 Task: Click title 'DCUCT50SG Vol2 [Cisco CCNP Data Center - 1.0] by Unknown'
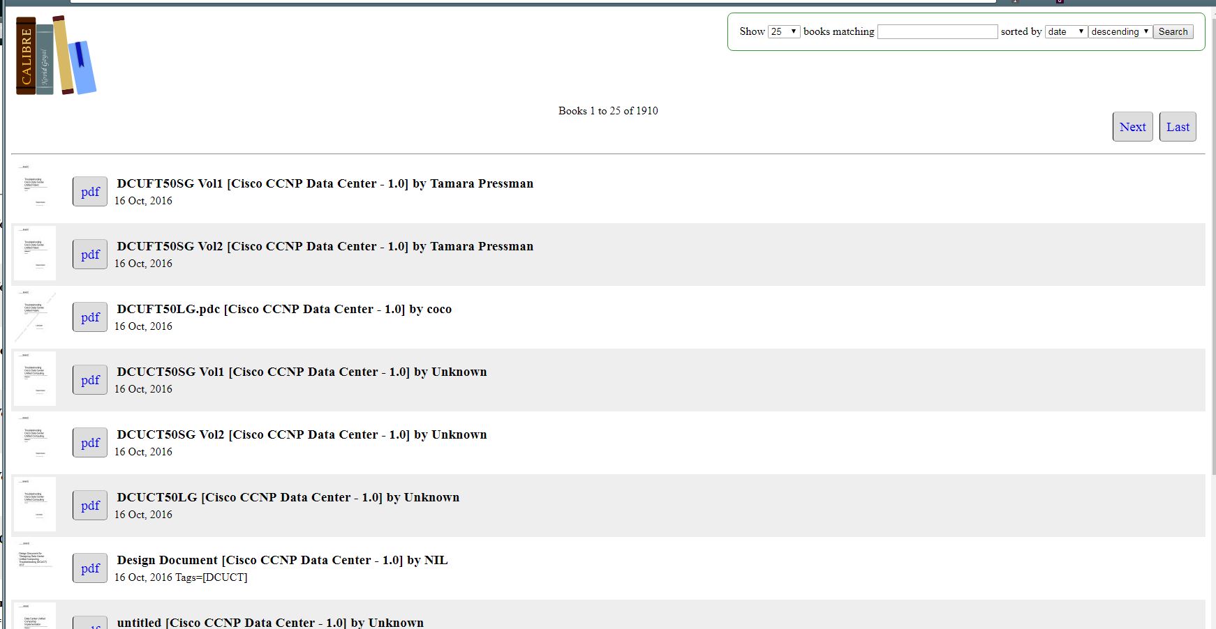click(x=302, y=434)
